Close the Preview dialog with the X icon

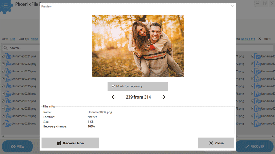(232, 6)
